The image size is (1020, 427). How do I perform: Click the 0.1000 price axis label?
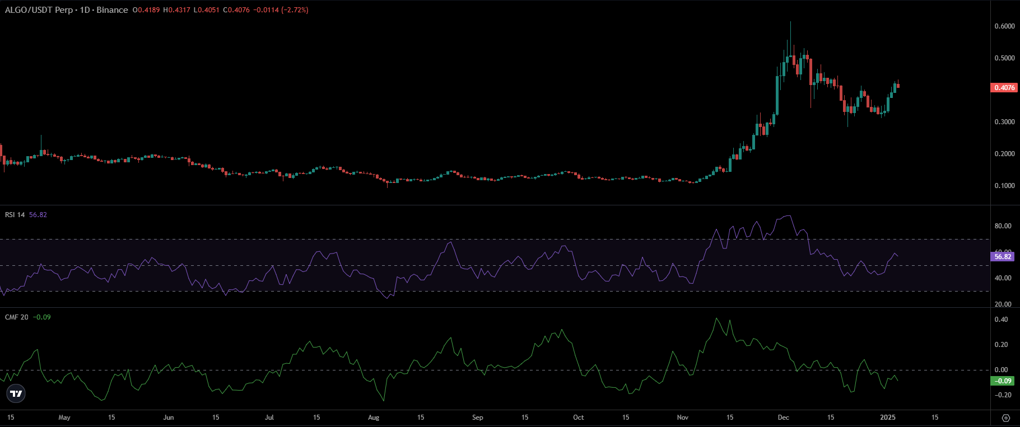[1004, 186]
